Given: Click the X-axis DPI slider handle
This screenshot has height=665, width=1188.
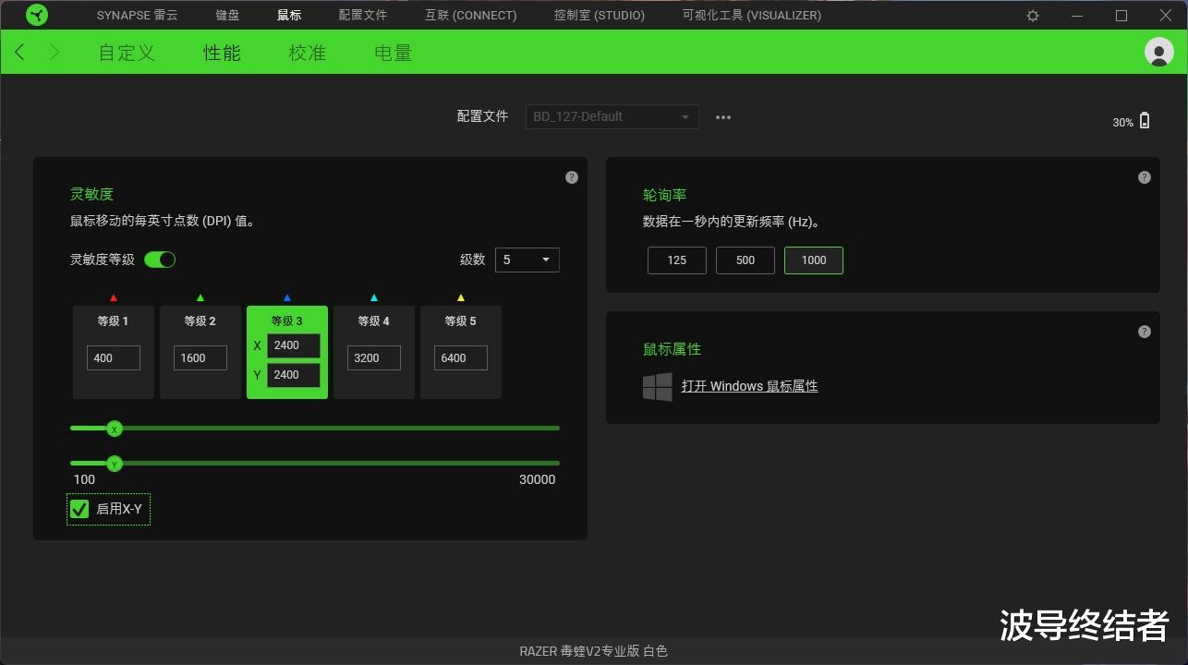Looking at the screenshot, I should pyautogui.click(x=115, y=429).
